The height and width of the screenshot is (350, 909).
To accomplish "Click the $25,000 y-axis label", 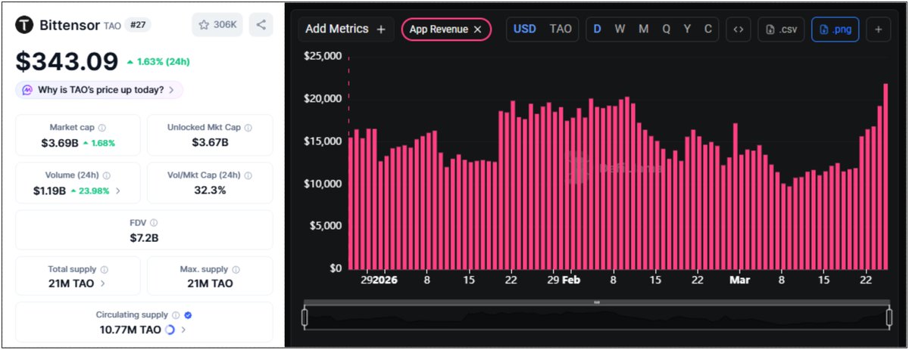I will pos(322,56).
